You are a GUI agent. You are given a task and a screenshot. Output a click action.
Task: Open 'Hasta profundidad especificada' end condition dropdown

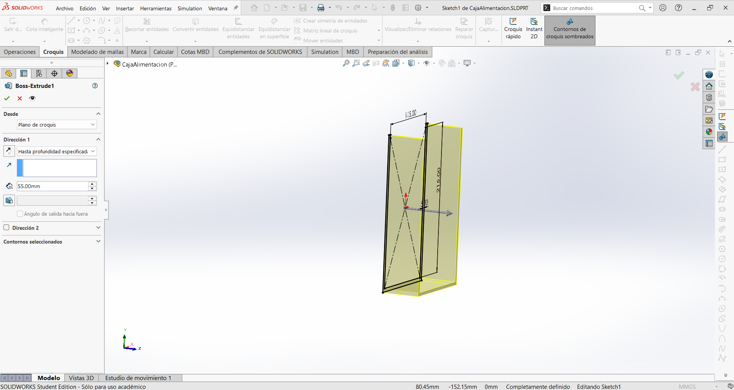click(x=57, y=151)
